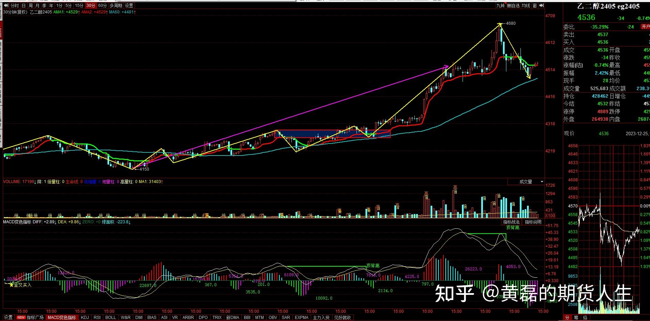Click the MA60 +4481 indicator readout
The height and width of the screenshot is (321, 650).
tap(123, 12)
